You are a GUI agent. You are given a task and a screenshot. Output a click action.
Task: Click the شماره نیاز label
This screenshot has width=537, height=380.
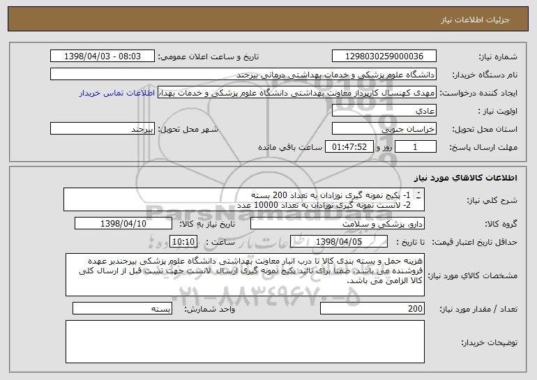498,56
